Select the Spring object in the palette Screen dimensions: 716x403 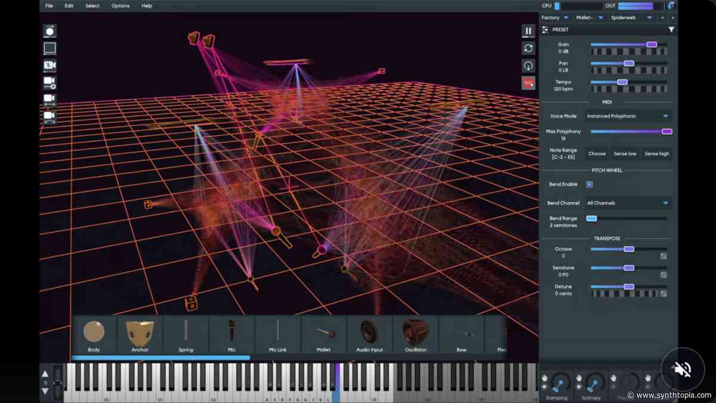[x=186, y=335]
